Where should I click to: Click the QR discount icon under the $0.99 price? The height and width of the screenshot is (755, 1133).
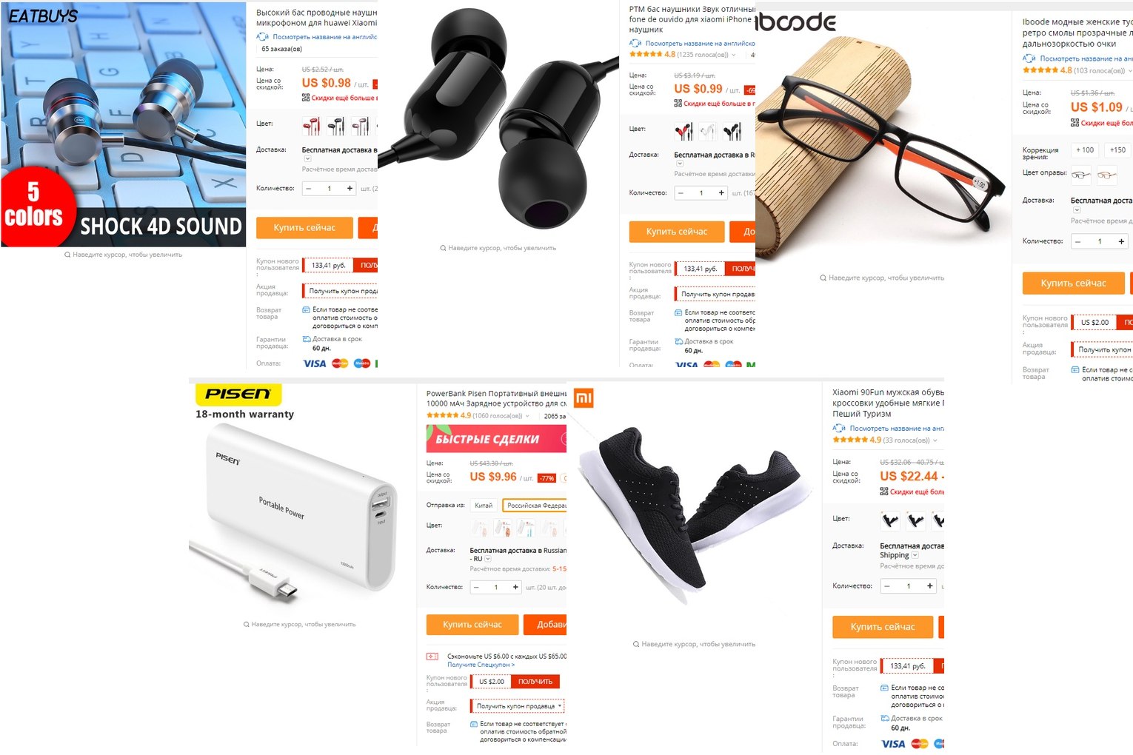678,103
